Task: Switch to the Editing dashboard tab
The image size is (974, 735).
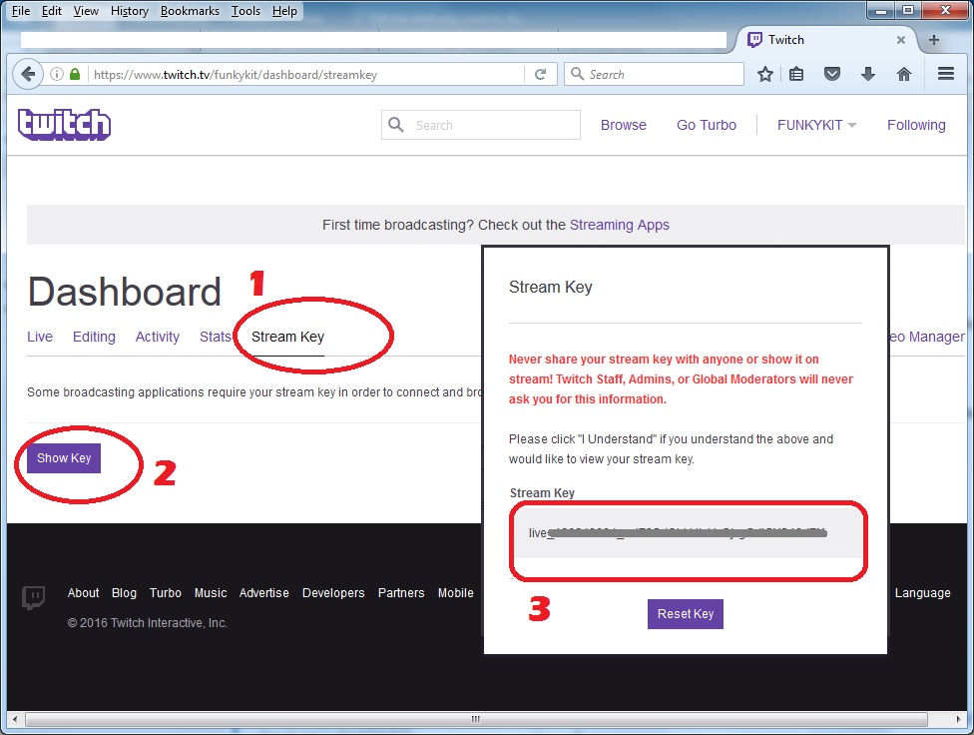Action: tap(94, 337)
